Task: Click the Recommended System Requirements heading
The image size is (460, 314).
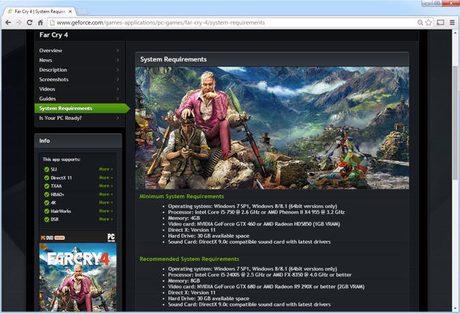Action: tap(189, 260)
